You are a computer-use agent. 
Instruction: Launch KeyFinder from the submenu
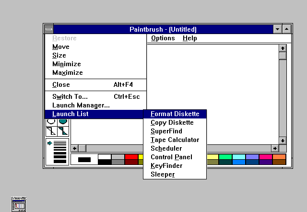(175, 165)
